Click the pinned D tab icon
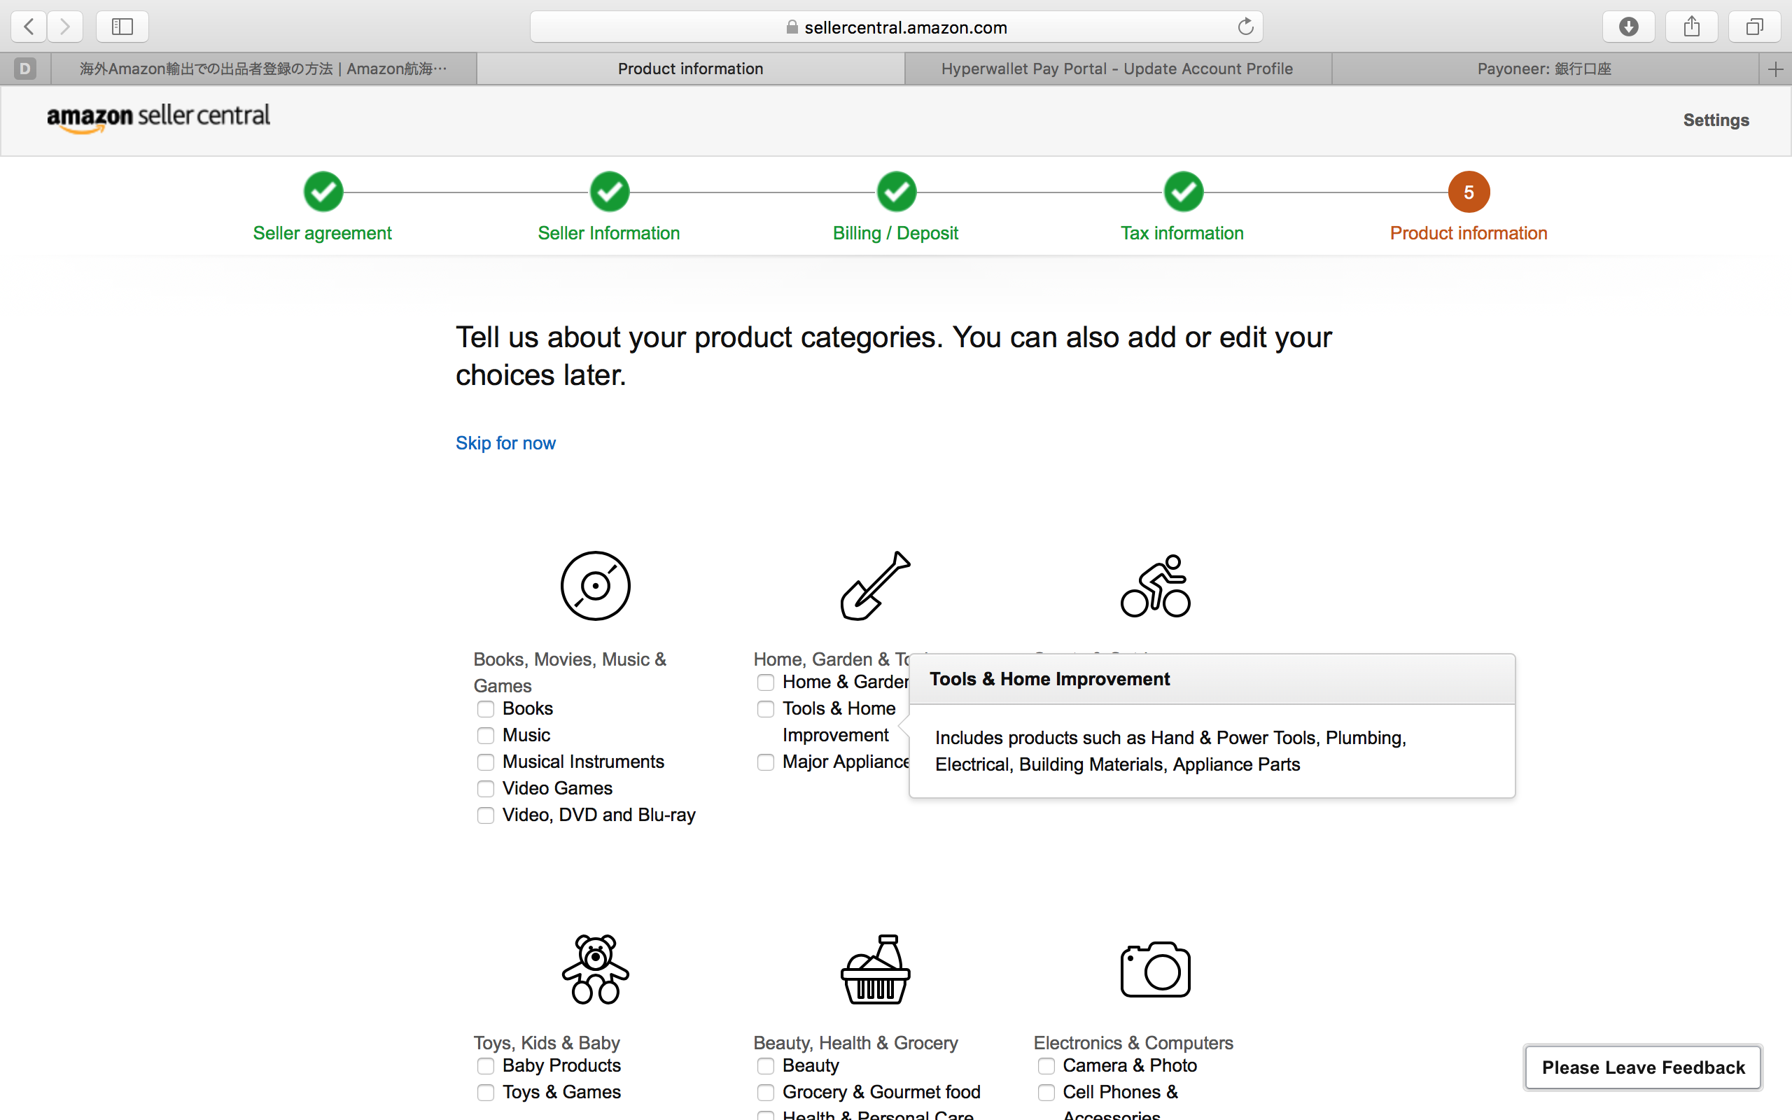 (25, 69)
